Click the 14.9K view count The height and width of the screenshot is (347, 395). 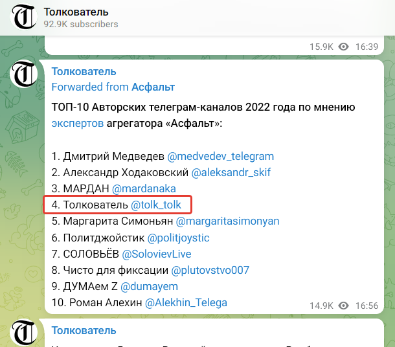(x=321, y=306)
